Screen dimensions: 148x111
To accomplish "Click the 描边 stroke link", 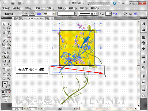I will [x=40, y=14].
